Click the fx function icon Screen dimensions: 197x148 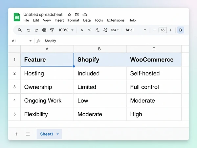38,41
